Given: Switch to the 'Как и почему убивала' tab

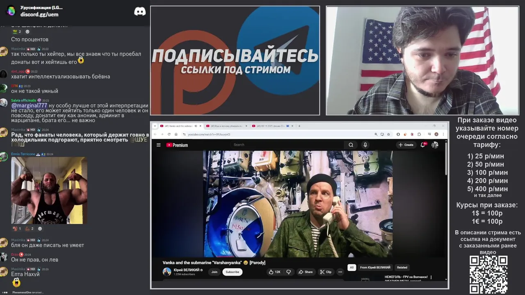Looking at the screenshot, I should pos(226,126).
